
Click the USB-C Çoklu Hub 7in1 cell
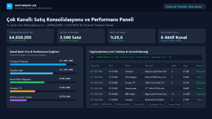pyautogui.click(x=155, y=83)
